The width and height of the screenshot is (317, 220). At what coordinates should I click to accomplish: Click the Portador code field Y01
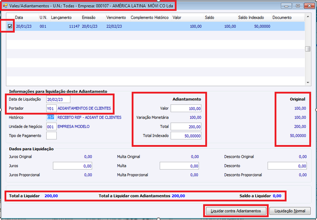(52, 108)
